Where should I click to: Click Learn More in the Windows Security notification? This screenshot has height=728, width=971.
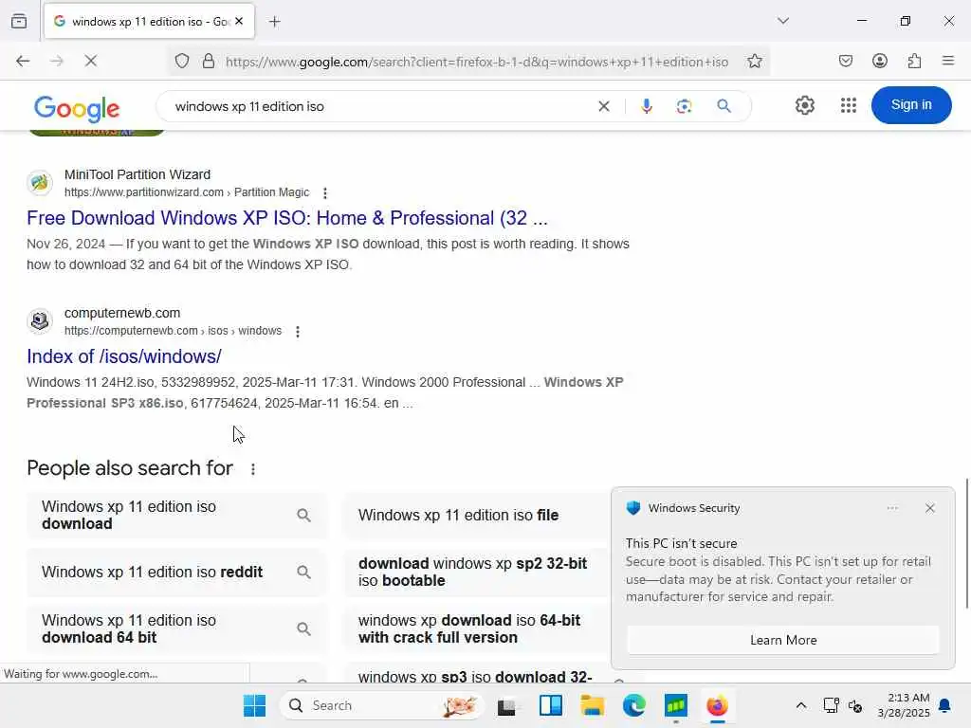tap(782, 640)
